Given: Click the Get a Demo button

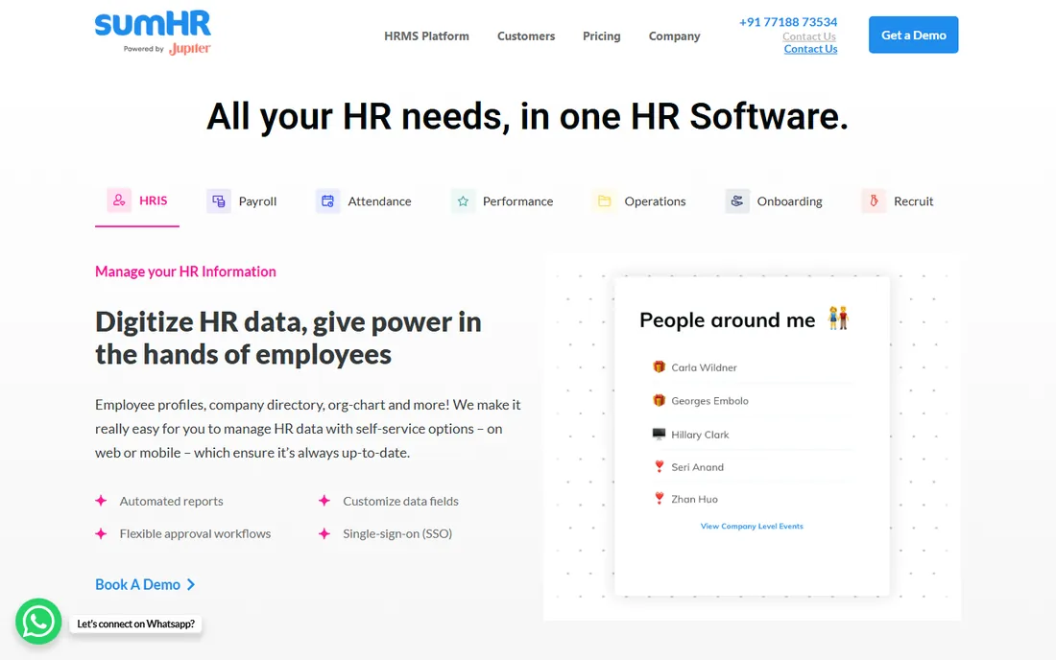Looking at the screenshot, I should 913,35.
